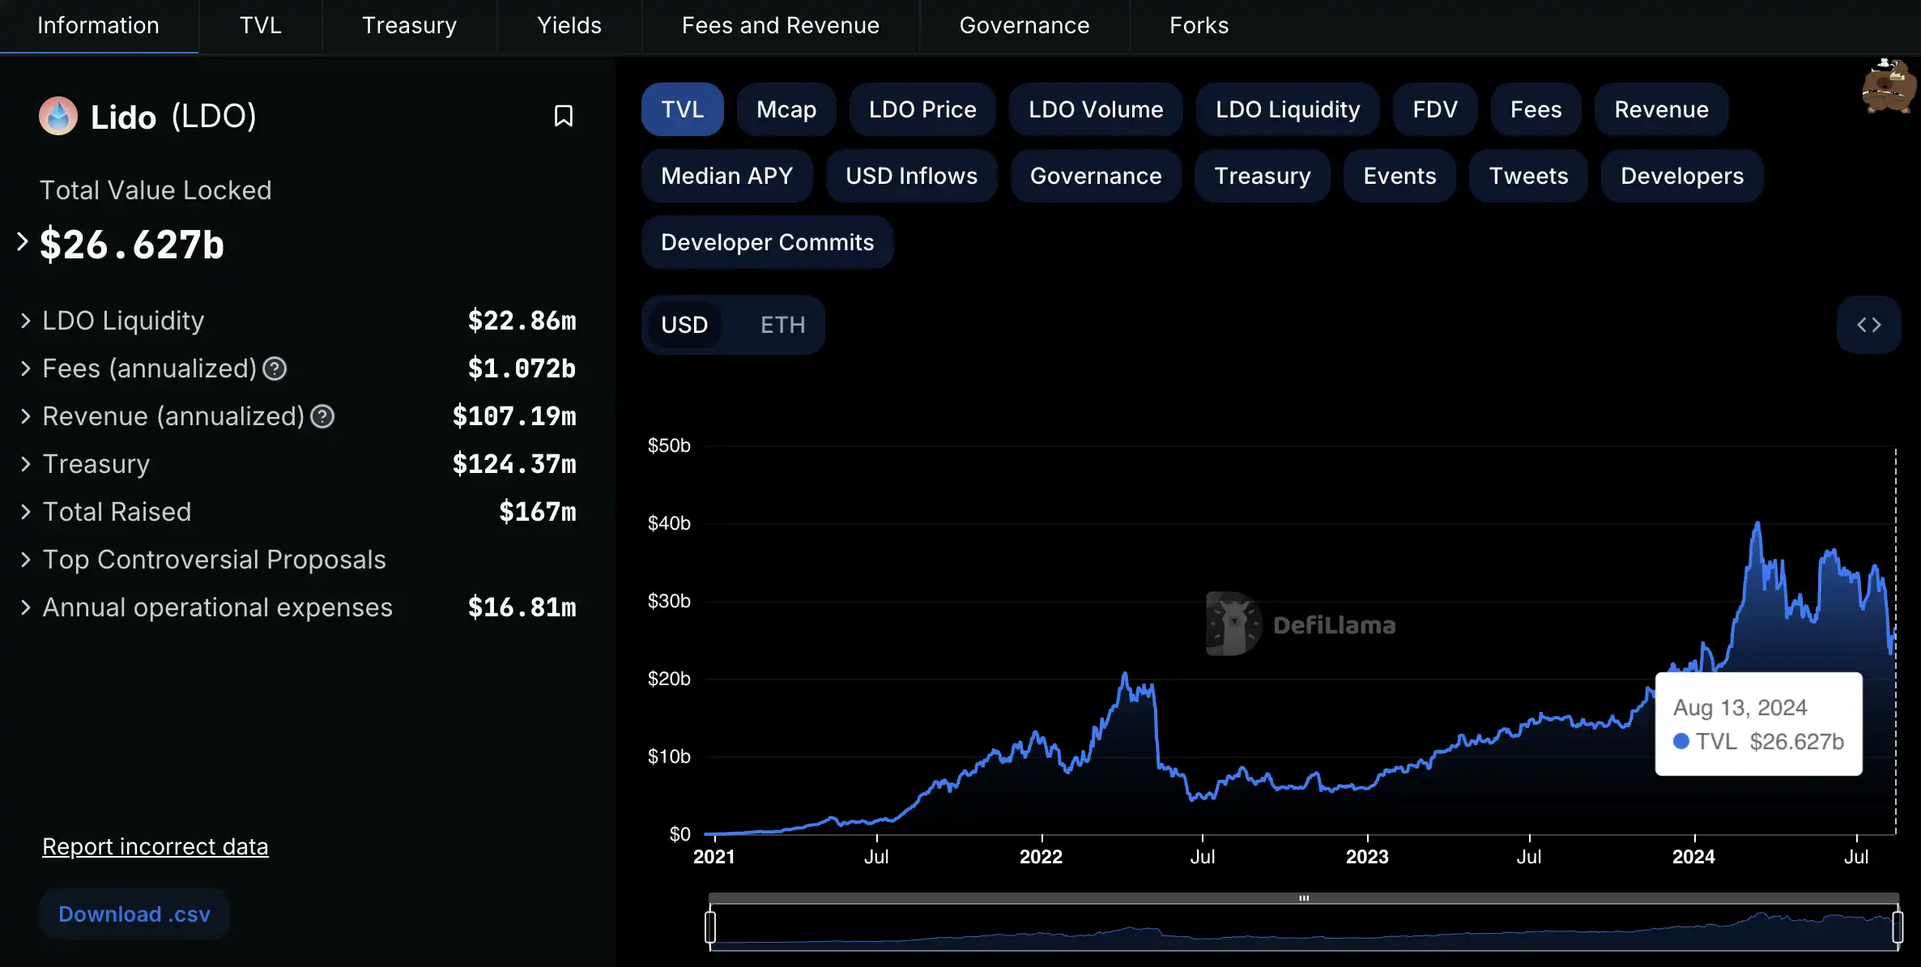Click the Fees annualized help icon
The width and height of the screenshot is (1921, 967).
point(275,369)
